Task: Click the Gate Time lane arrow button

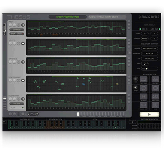Action: [x=23, y=62]
